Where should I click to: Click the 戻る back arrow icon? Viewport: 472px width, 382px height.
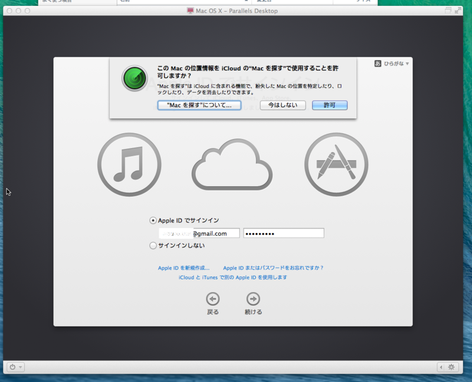[212, 299]
